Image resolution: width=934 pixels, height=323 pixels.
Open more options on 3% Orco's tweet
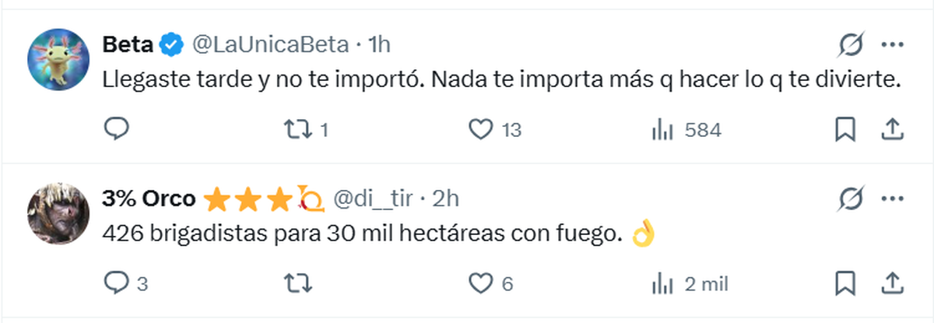point(891,199)
